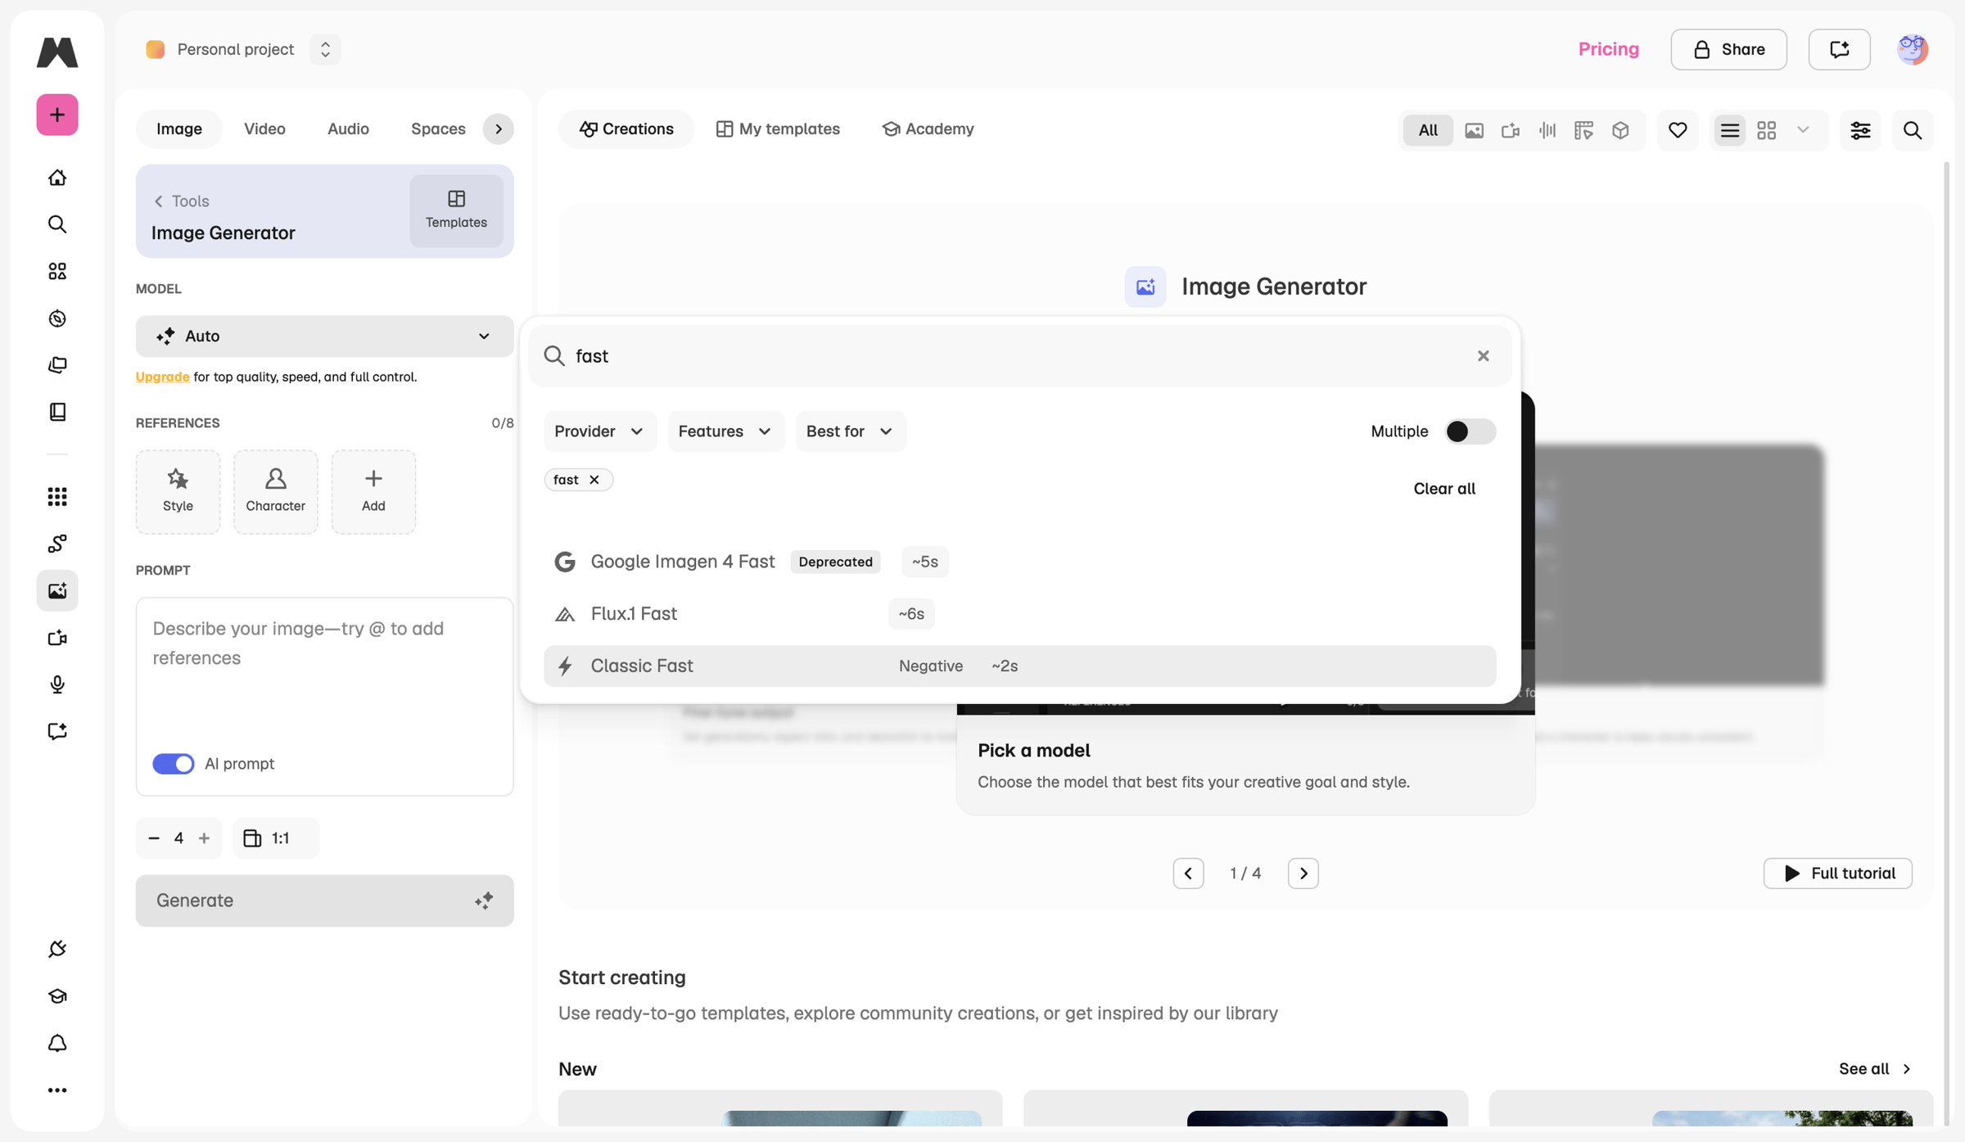Viewport: 1965px width, 1142px height.
Task: Open the My templates tab
Action: [778, 129]
